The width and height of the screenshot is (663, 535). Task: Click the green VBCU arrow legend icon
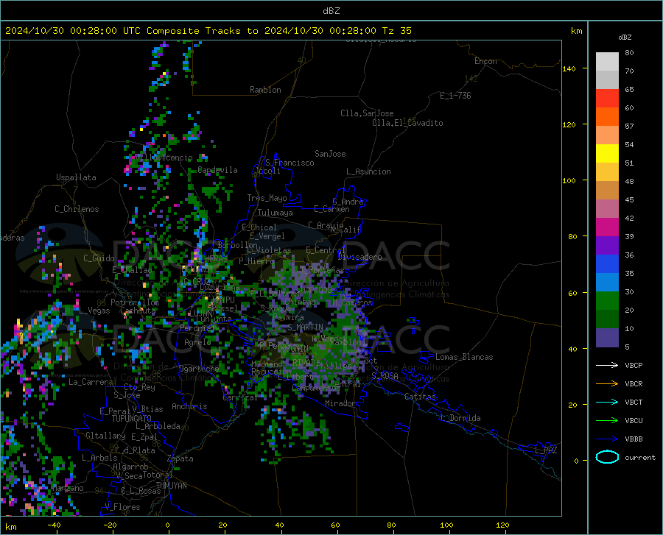point(607,421)
